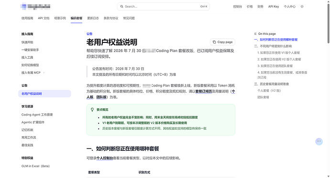Open the 个人中心 header link

(x=289, y=7)
